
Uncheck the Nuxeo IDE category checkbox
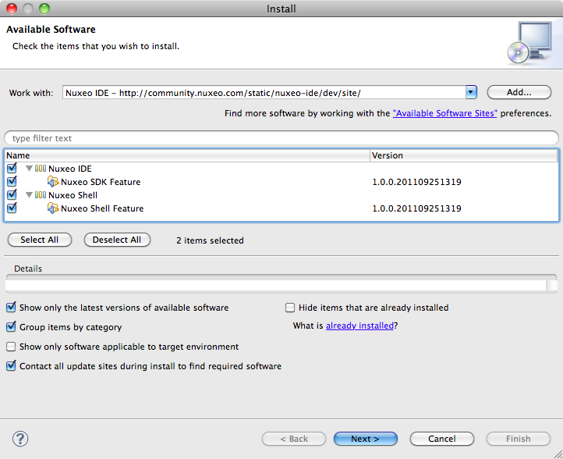(x=12, y=168)
